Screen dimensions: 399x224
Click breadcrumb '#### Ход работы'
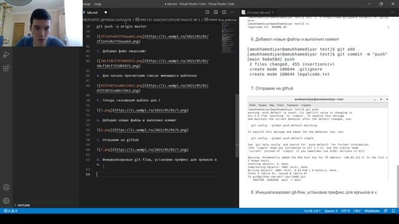220,19
